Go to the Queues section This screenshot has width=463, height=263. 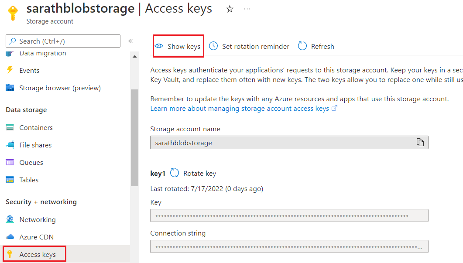click(31, 162)
